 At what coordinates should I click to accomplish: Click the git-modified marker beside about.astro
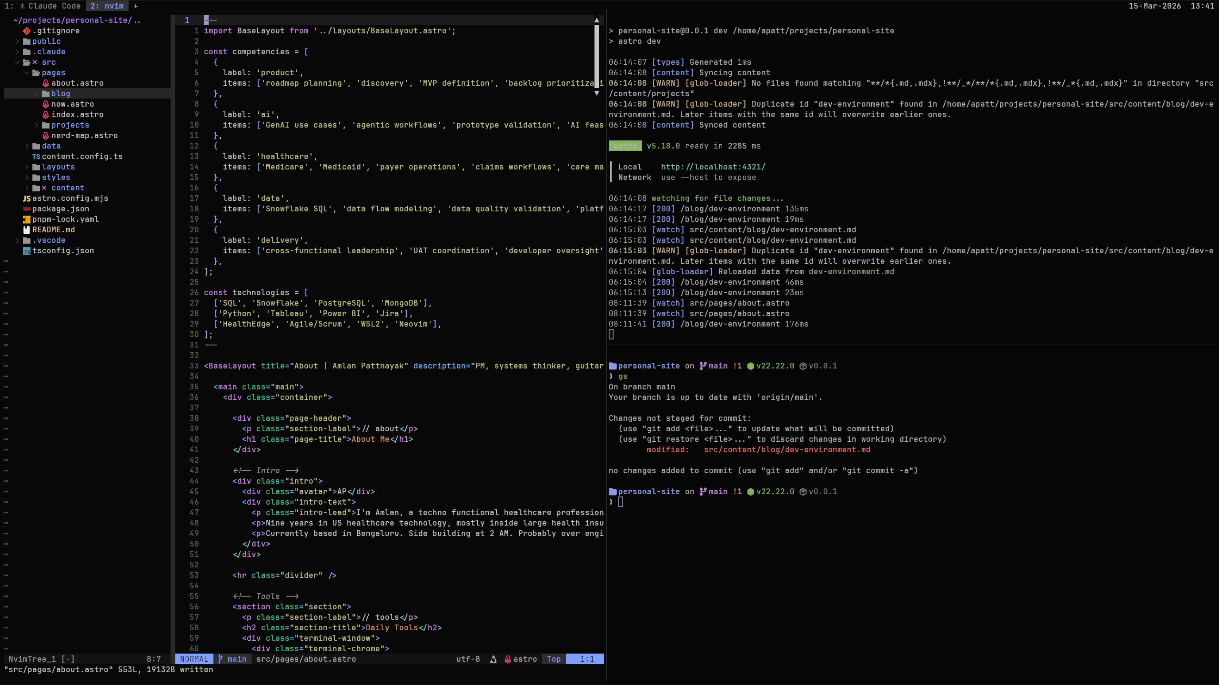coord(45,83)
